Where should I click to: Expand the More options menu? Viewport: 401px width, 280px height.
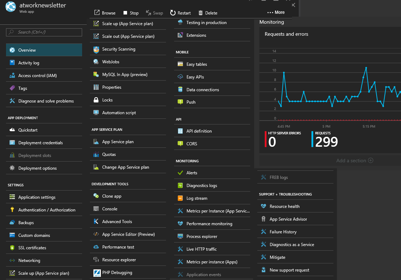pos(276,12)
